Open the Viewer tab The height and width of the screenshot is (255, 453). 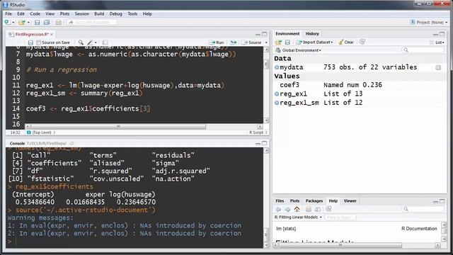tap(350, 201)
